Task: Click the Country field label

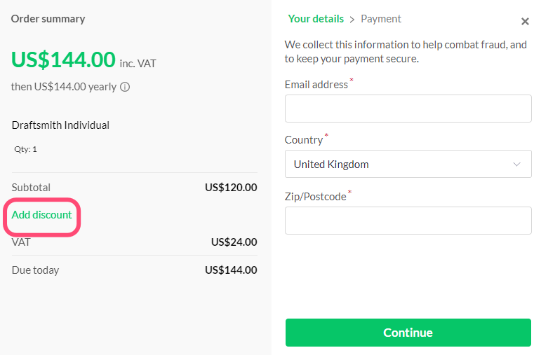Action: click(303, 140)
